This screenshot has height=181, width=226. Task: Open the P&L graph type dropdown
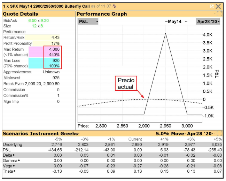[x=88, y=22]
